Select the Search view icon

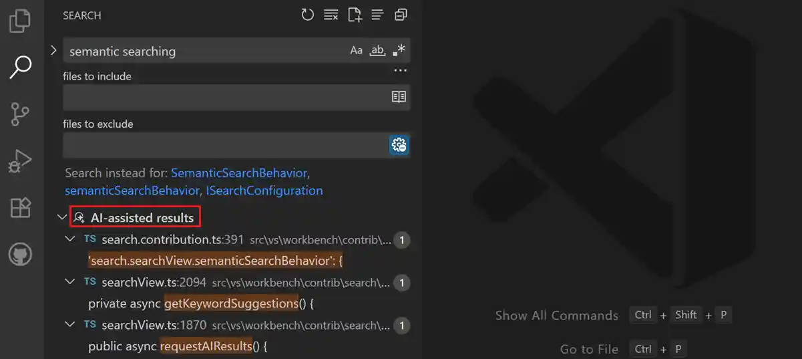point(20,67)
